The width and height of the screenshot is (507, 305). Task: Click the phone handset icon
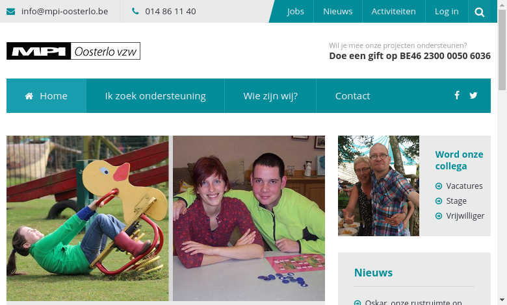coord(135,11)
